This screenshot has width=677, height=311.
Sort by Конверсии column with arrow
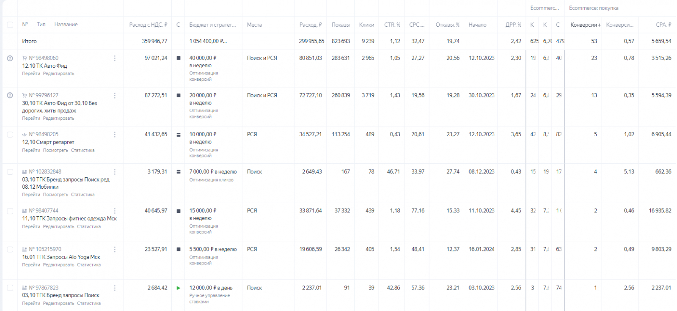click(x=585, y=25)
